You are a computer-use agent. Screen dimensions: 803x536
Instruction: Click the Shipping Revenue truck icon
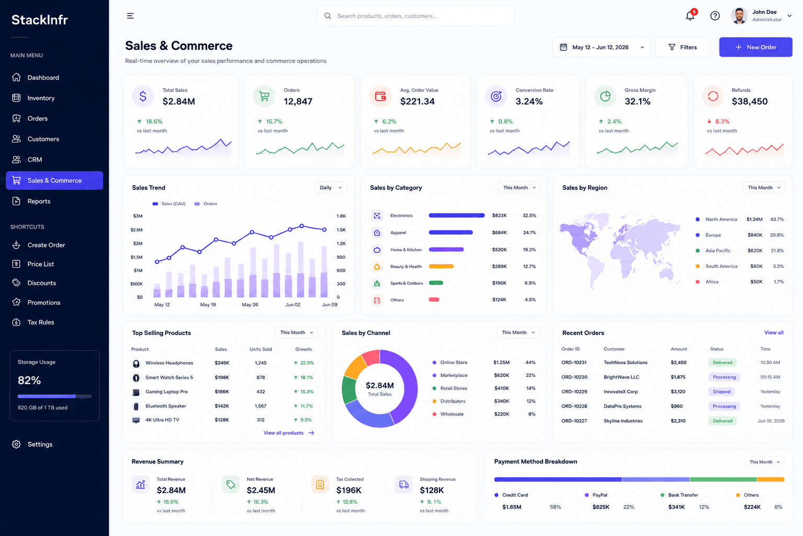pyautogui.click(x=404, y=484)
